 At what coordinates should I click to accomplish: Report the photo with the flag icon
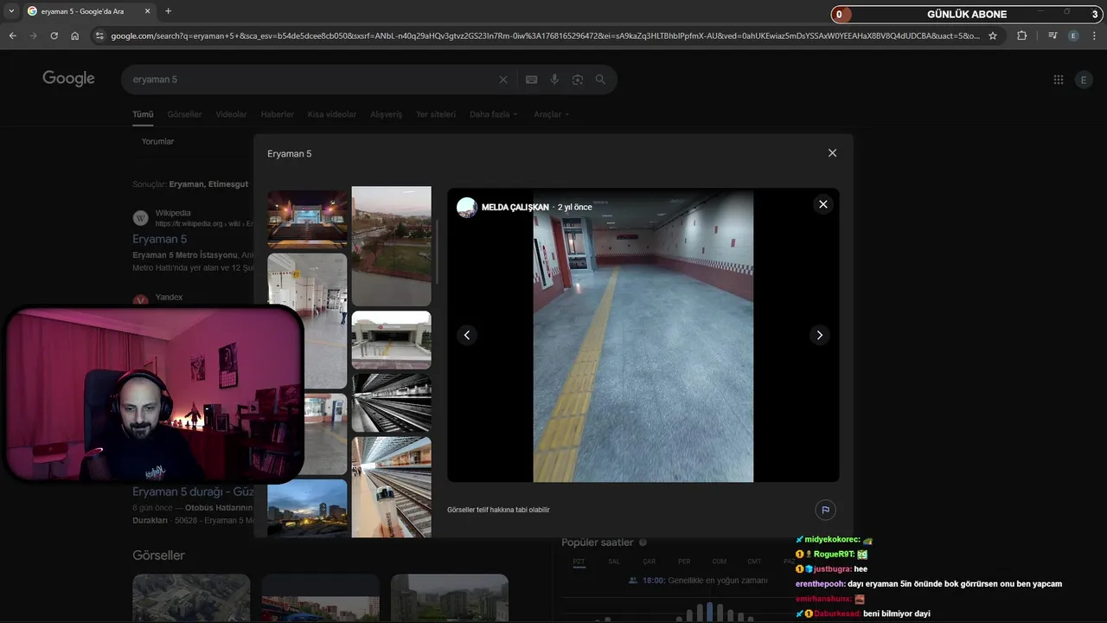(825, 510)
